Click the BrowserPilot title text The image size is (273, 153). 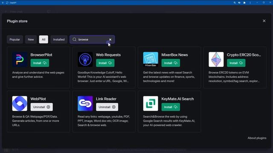tap(41, 55)
